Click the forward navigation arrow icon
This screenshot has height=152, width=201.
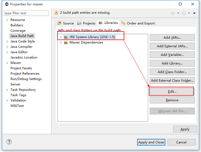(x=184, y=13)
